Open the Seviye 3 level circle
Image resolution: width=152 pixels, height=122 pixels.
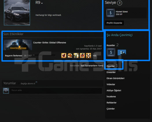[120, 3]
